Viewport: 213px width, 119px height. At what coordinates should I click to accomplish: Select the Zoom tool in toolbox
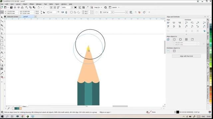point(2,29)
